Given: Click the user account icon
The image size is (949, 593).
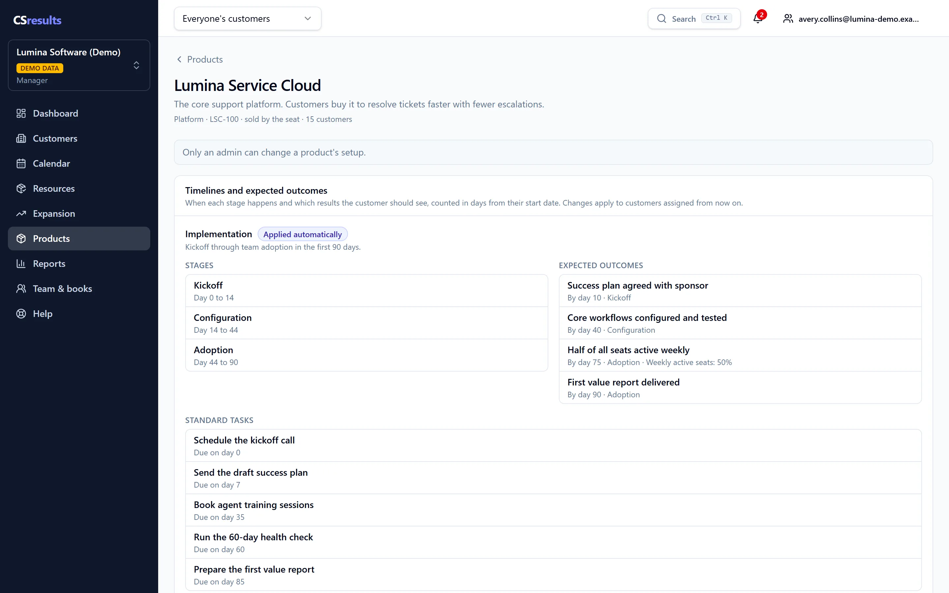Looking at the screenshot, I should (788, 18).
